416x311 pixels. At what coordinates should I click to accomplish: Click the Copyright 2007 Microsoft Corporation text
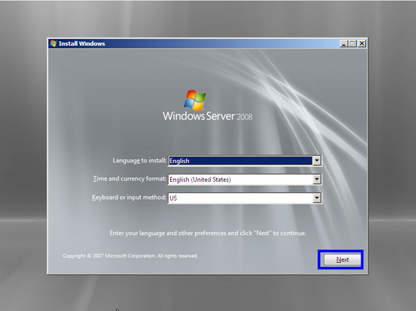[130, 256]
